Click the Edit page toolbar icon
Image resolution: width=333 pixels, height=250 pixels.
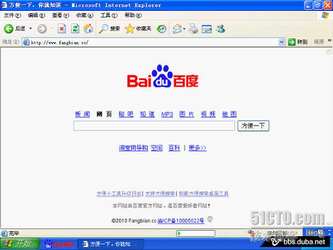207,29
